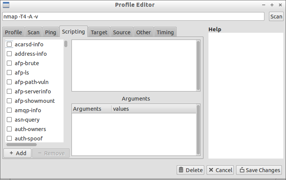Enable the asn-query script checkbox

pos(9,120)
